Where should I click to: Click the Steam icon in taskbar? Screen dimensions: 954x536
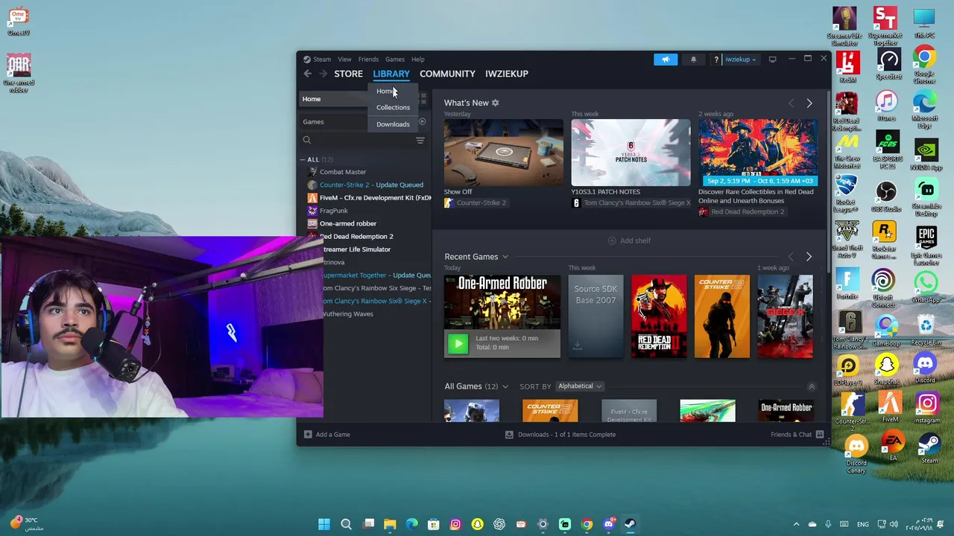630,524
